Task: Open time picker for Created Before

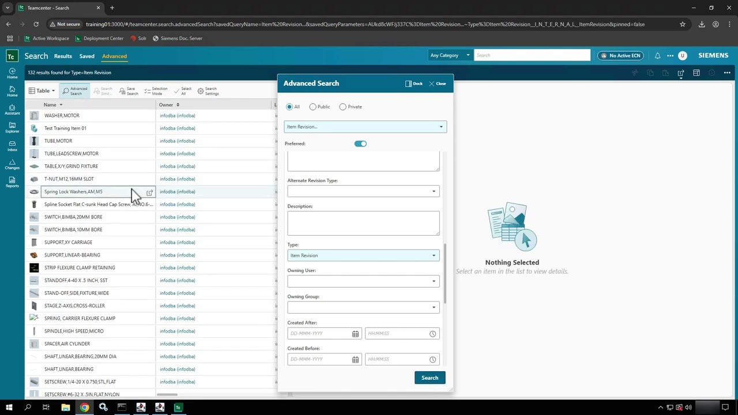Action: 432,360
